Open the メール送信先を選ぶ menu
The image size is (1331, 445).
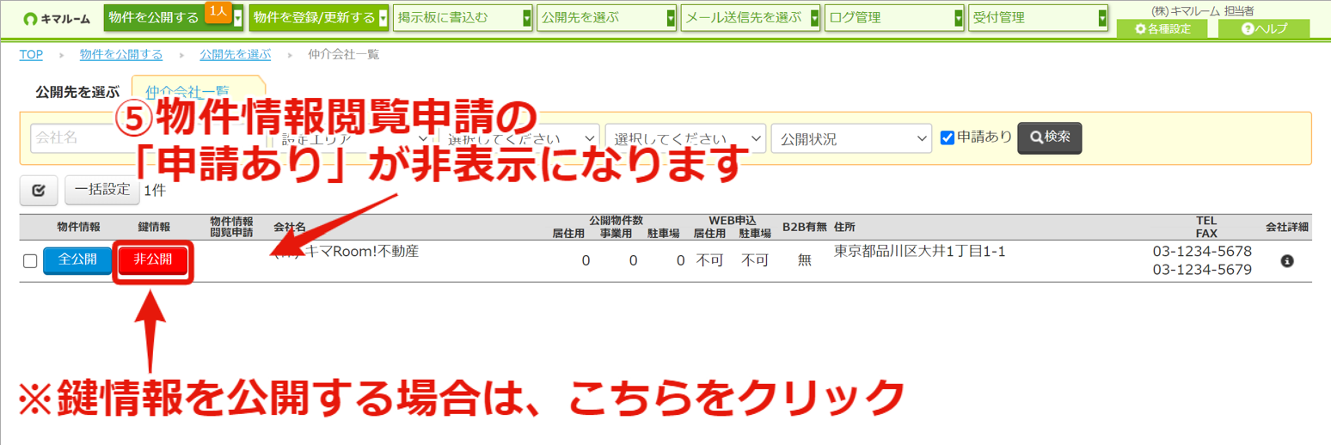pos(750,17)
